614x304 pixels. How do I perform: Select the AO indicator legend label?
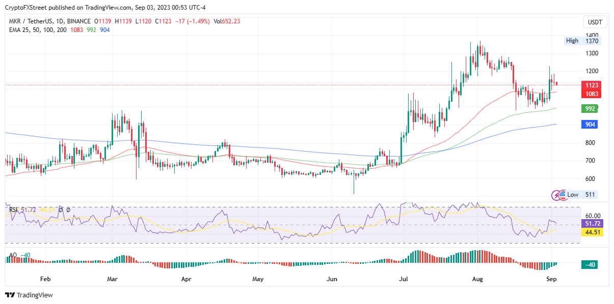pyautogui.click(x=13, y=255)
